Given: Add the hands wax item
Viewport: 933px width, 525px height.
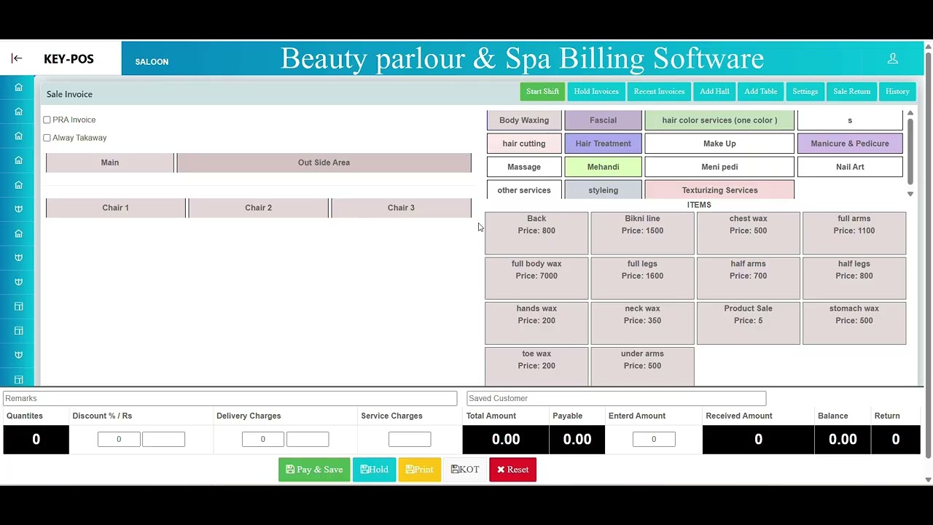Looking at the screenshot, I should coord(536,323).
